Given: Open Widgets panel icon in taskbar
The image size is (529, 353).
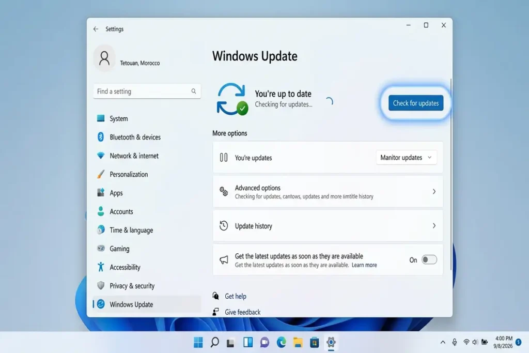Looking at the screenshot, I should pos(248,342).
